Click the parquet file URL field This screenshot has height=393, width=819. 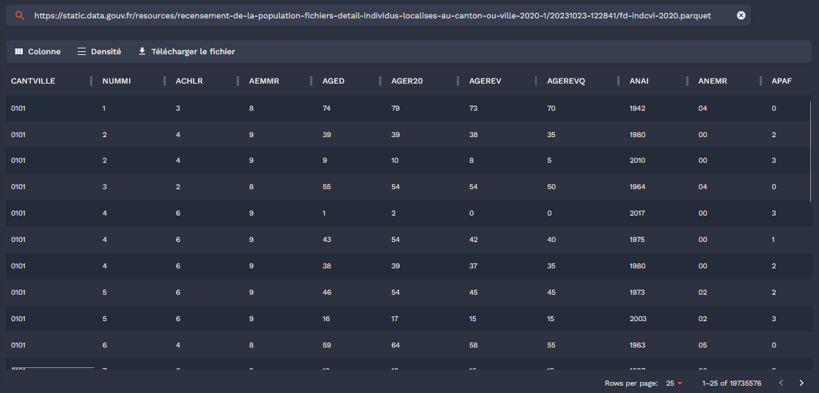pyautogui.click(x=372, y=15)
